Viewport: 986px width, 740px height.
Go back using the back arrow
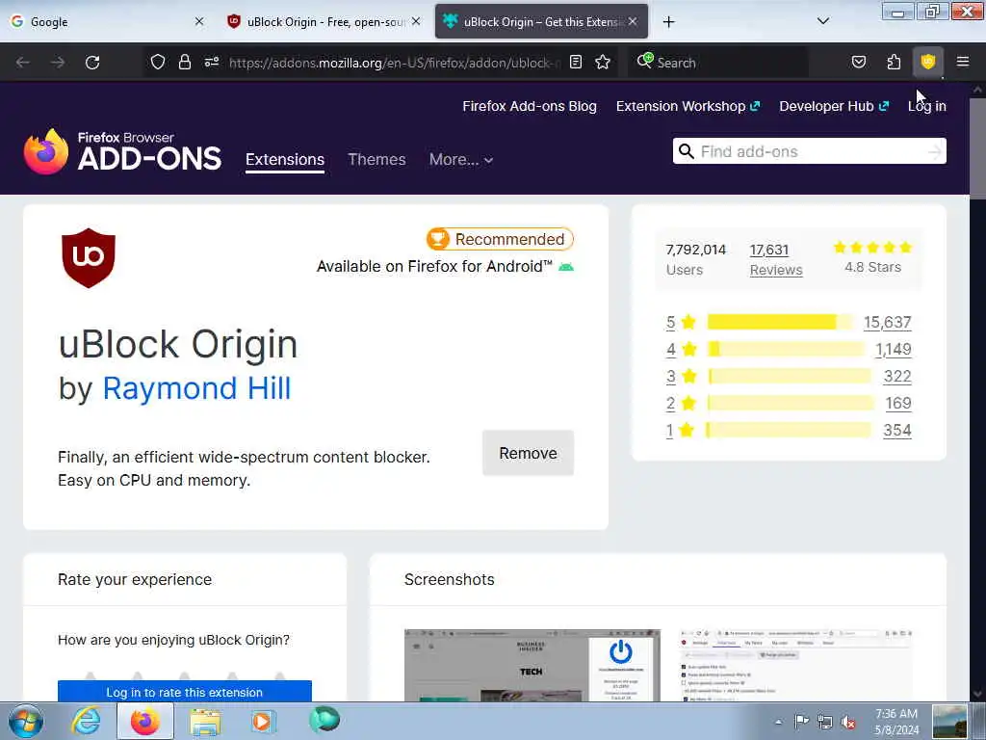pos(23,63)
